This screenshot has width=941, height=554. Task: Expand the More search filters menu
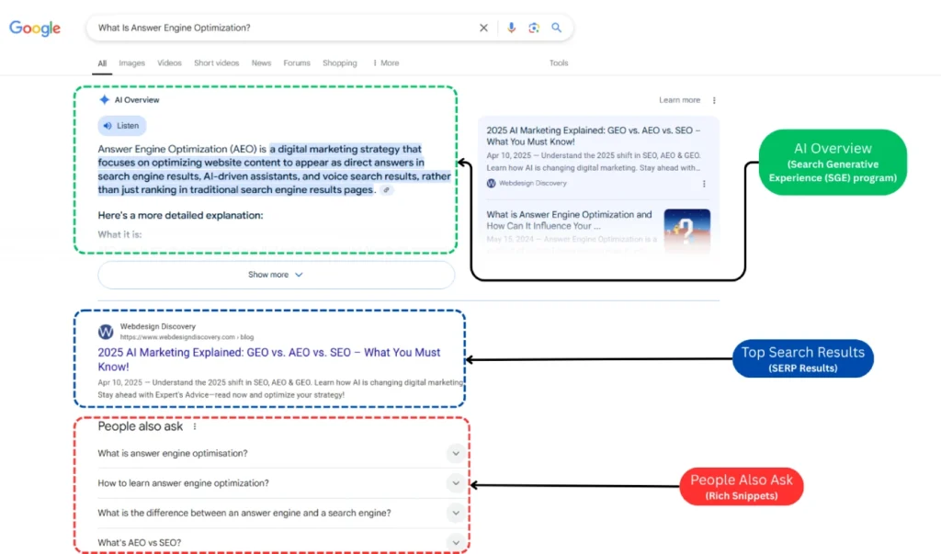coord(386,63)
